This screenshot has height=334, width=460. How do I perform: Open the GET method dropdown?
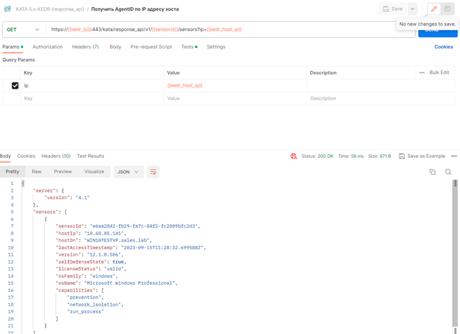click(x=23, y=30)
